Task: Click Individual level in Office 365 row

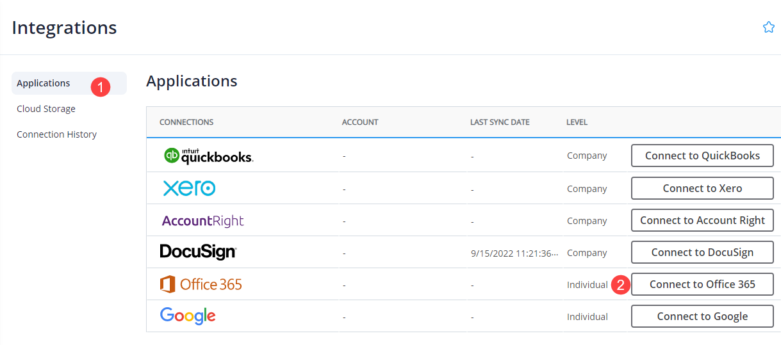Action: [588, 285]
